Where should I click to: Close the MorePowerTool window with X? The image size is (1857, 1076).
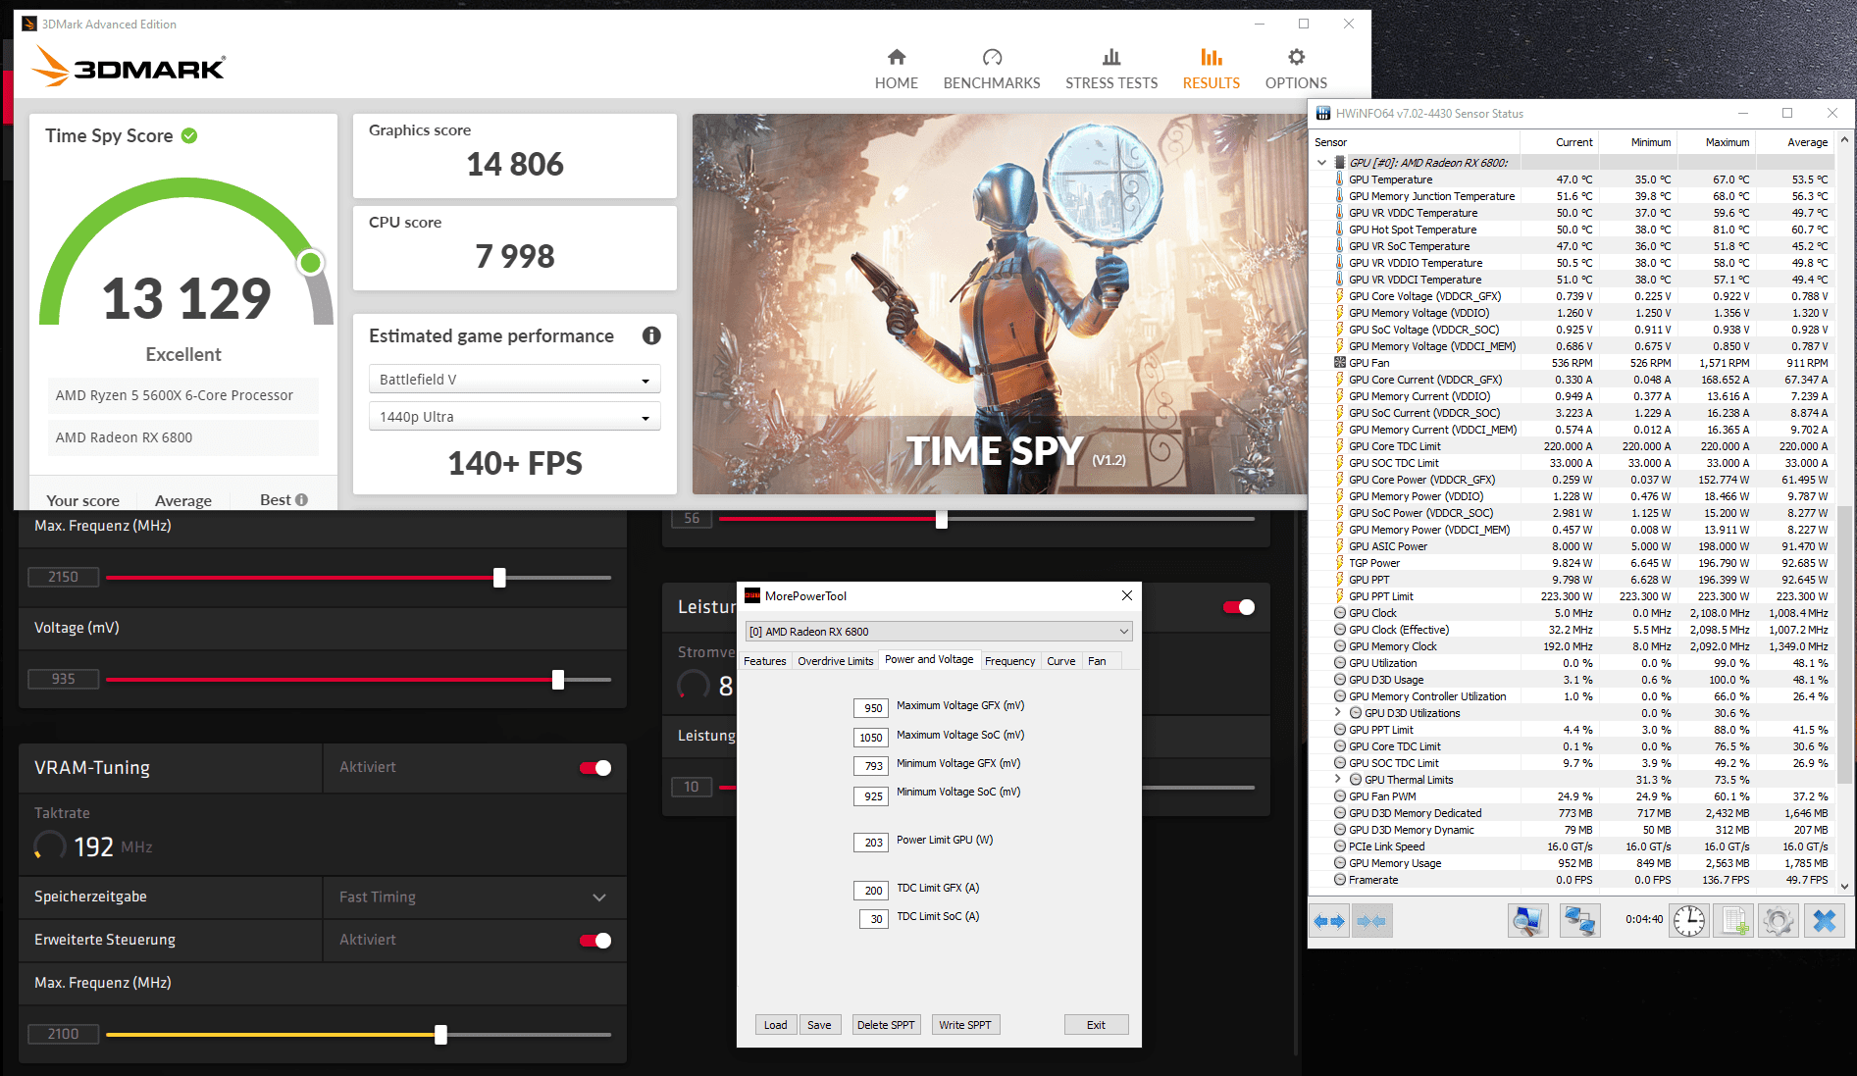tap(1127, 595)
